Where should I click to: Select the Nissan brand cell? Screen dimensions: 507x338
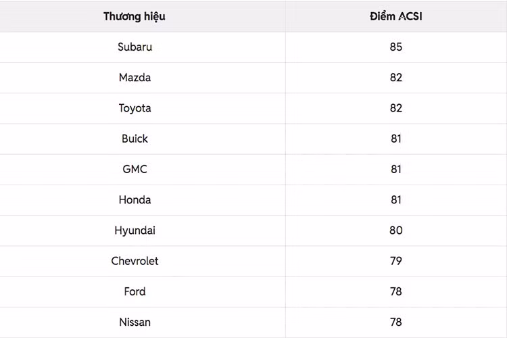135,322
